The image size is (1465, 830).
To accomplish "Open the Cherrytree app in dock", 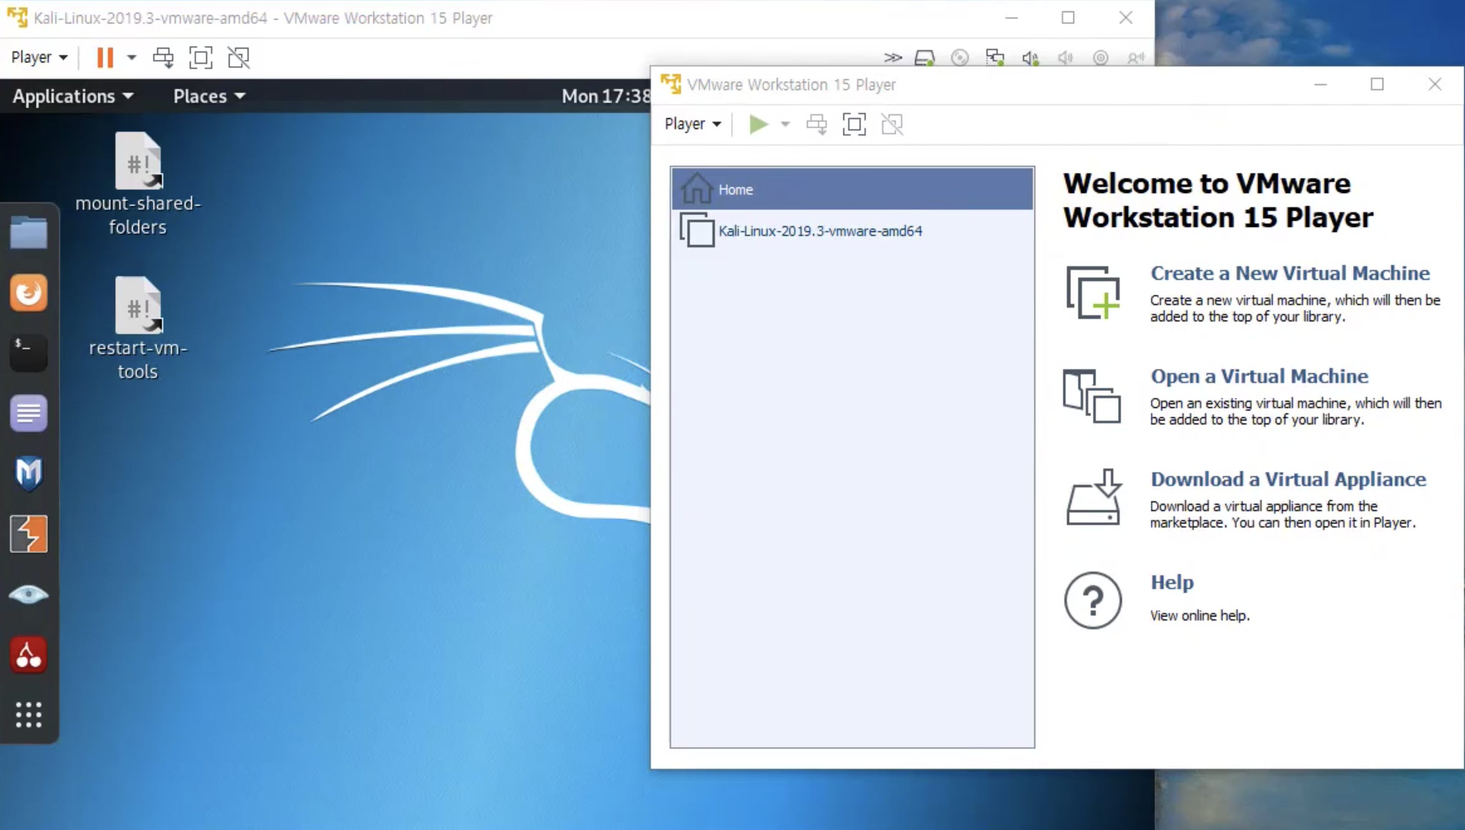I will point(29,654).
